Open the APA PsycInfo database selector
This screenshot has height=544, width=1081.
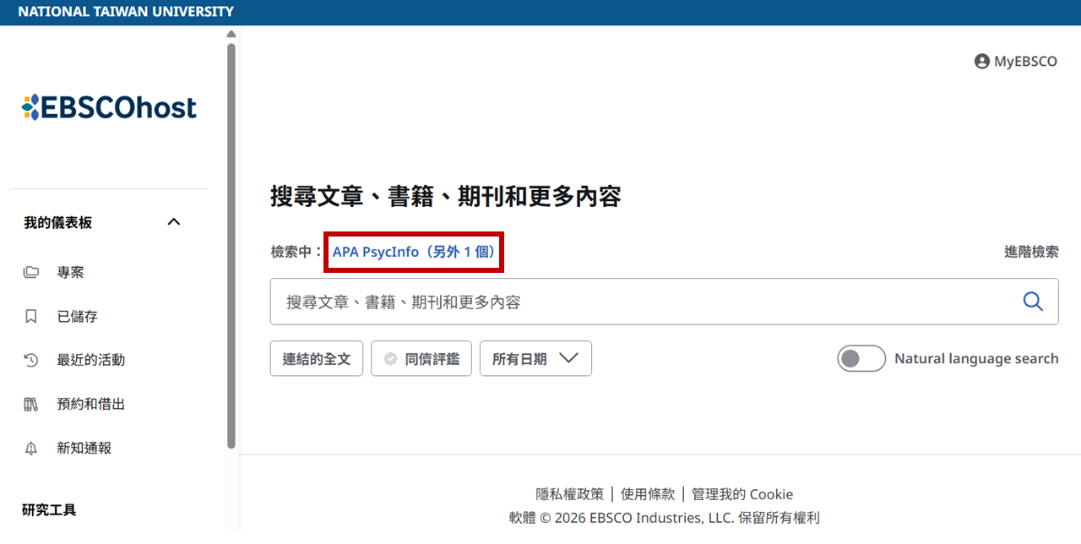pyautogui.click(x=414, y=252)
